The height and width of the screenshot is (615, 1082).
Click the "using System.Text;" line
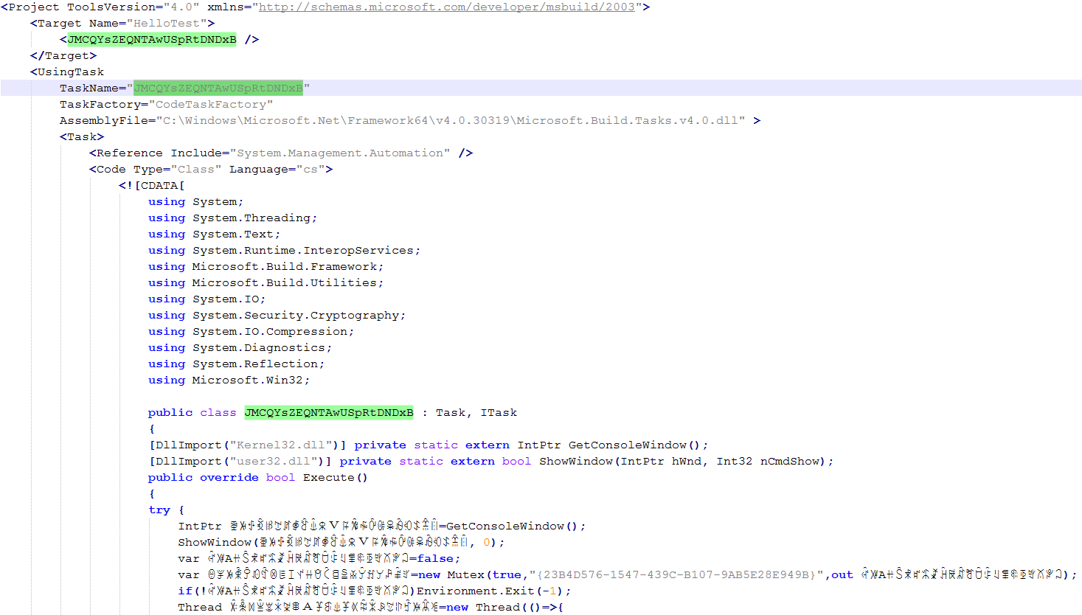point(214,234)
